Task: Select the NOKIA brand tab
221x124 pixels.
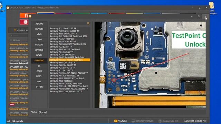Action: 39,55
